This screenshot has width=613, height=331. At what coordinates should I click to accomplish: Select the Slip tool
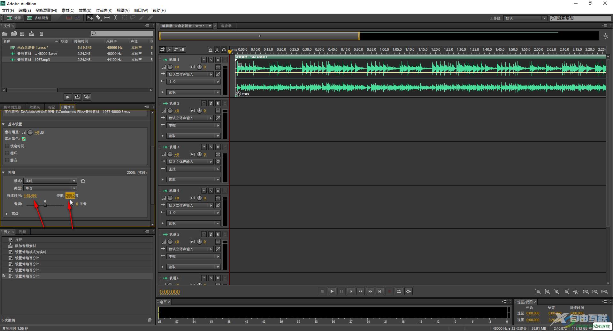tap(107, 18)
